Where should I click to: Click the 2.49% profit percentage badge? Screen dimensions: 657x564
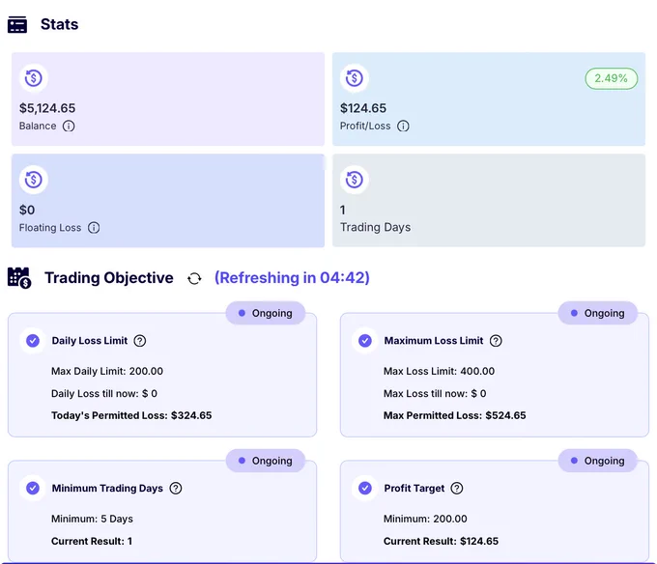tap(612, 78)
